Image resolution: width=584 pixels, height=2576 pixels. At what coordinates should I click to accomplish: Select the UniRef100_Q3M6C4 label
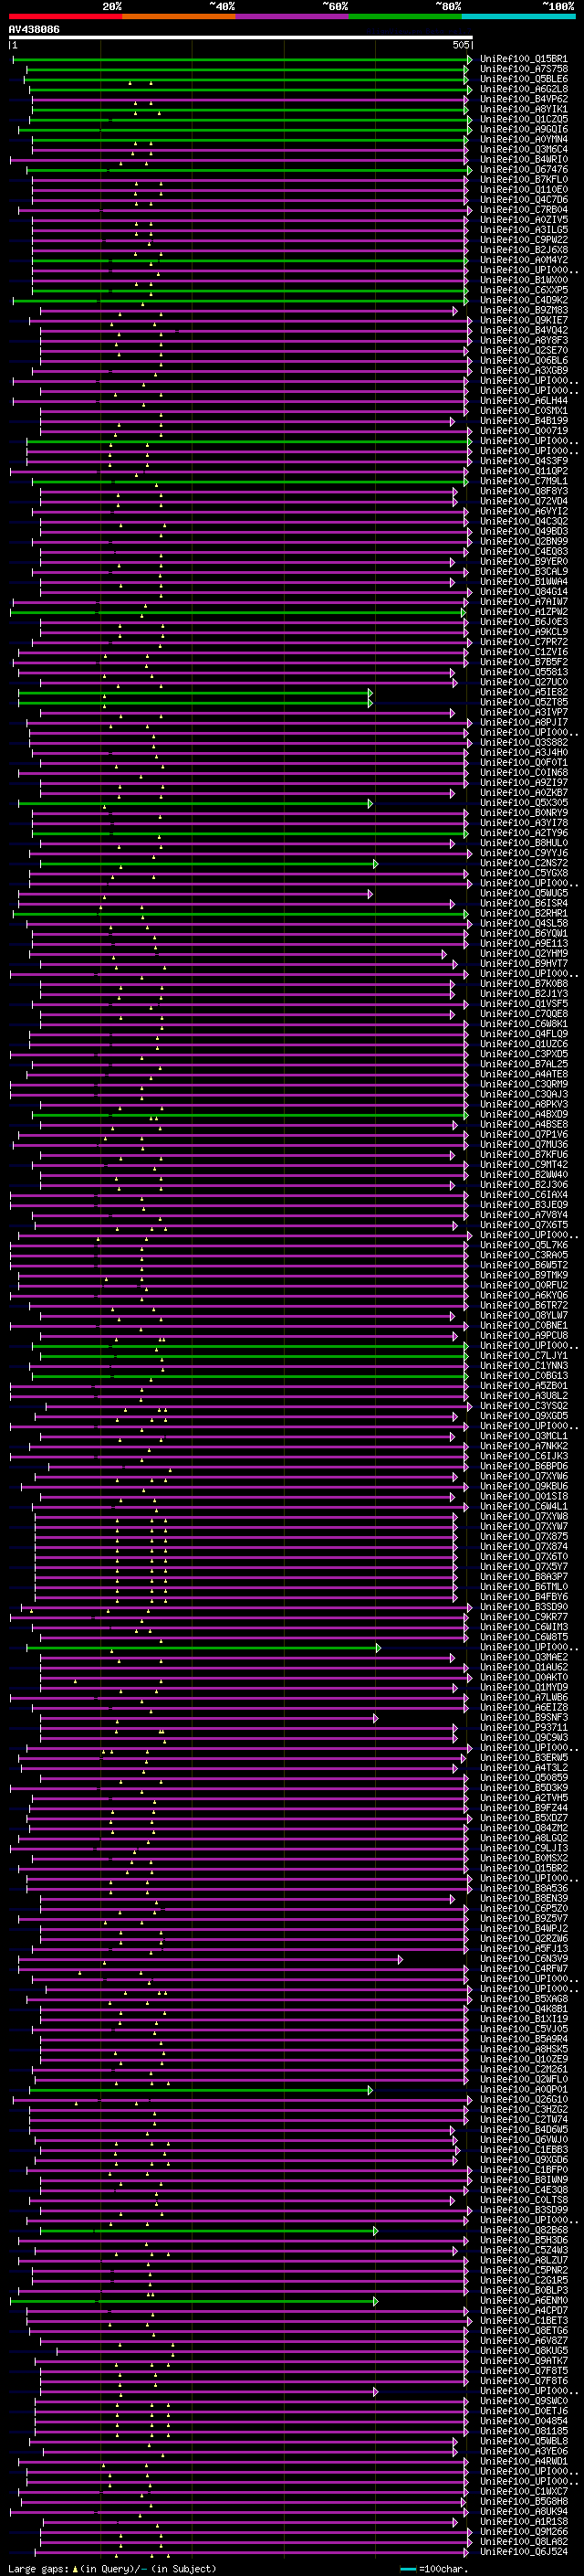(523, 149)
